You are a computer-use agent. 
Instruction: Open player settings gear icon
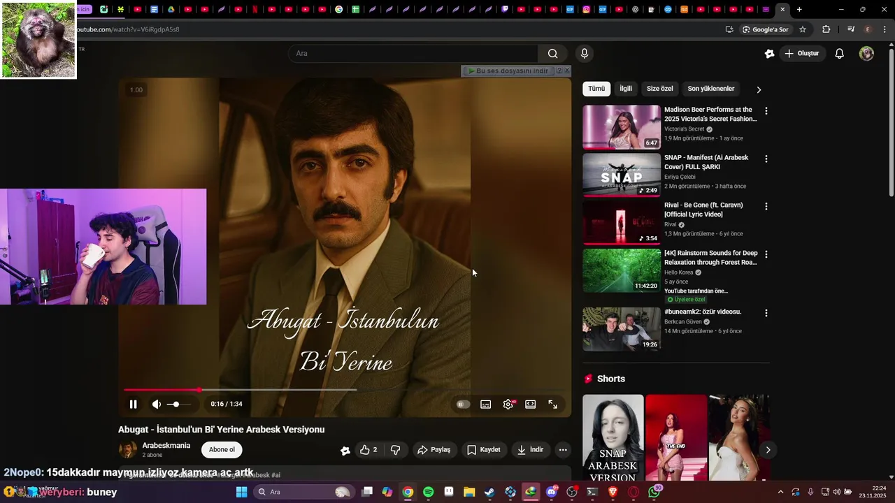tap(508, 404)
